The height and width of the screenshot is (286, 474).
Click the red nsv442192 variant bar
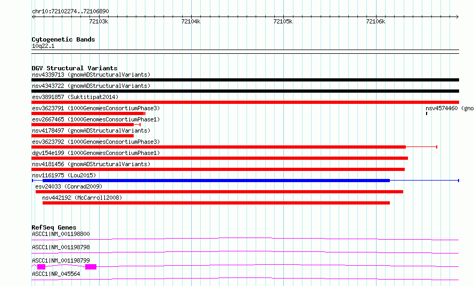[216, 203]
